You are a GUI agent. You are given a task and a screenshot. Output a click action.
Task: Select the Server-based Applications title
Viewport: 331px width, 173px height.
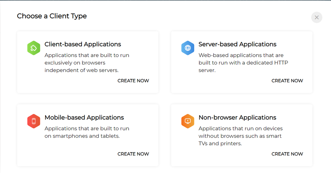237,44
